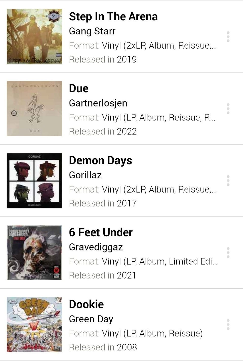Tap the Gang Starr artist name
This screenshot has width=243, height=361.
pos(92,31)
